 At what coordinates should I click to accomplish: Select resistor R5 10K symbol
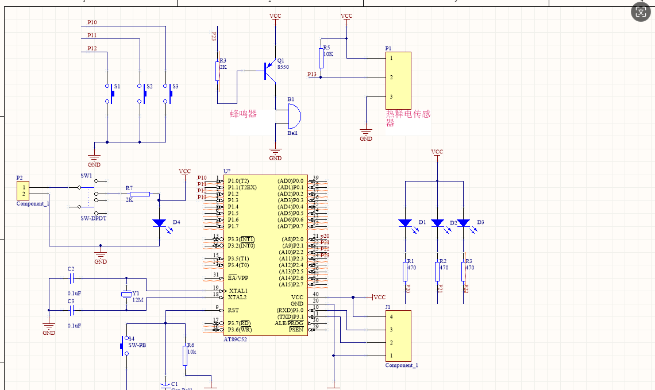point(321,58)
